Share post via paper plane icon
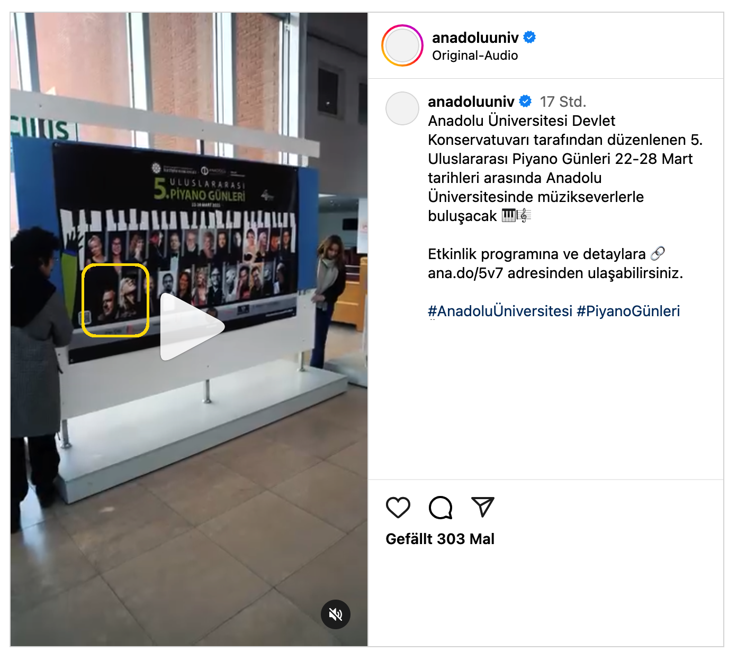 click(x=483, y=507)
